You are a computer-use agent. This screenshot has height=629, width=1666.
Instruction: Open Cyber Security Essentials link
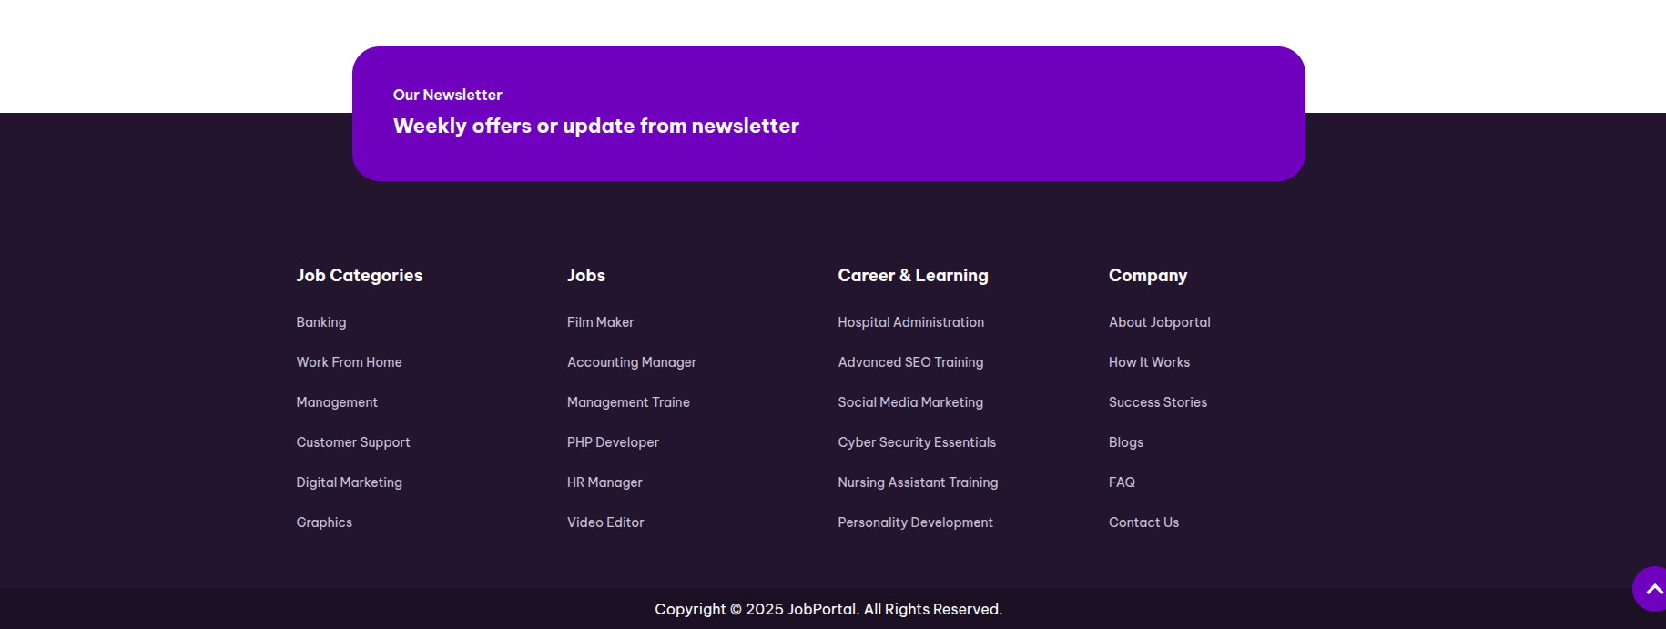(916, 442)
